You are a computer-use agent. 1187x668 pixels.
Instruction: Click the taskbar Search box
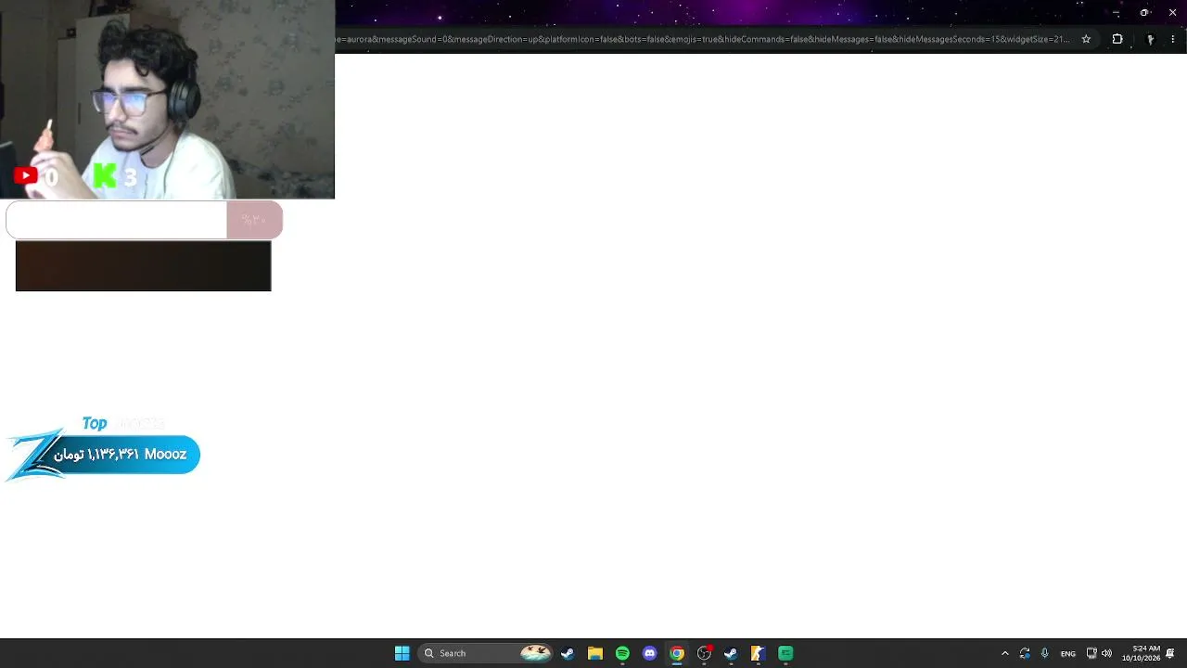(x=487, y=653)
